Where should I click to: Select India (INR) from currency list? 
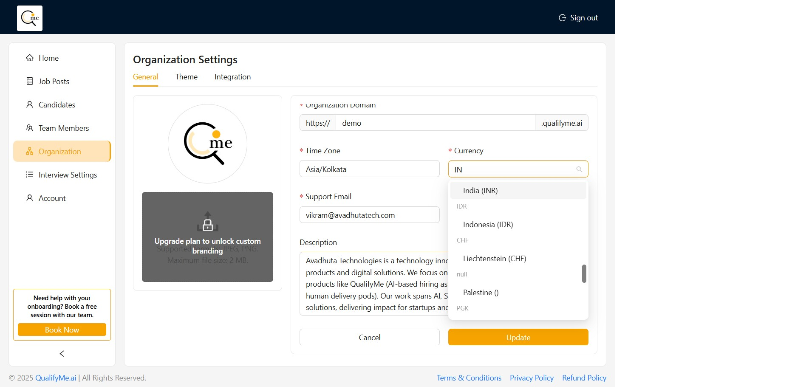point(480,191)
